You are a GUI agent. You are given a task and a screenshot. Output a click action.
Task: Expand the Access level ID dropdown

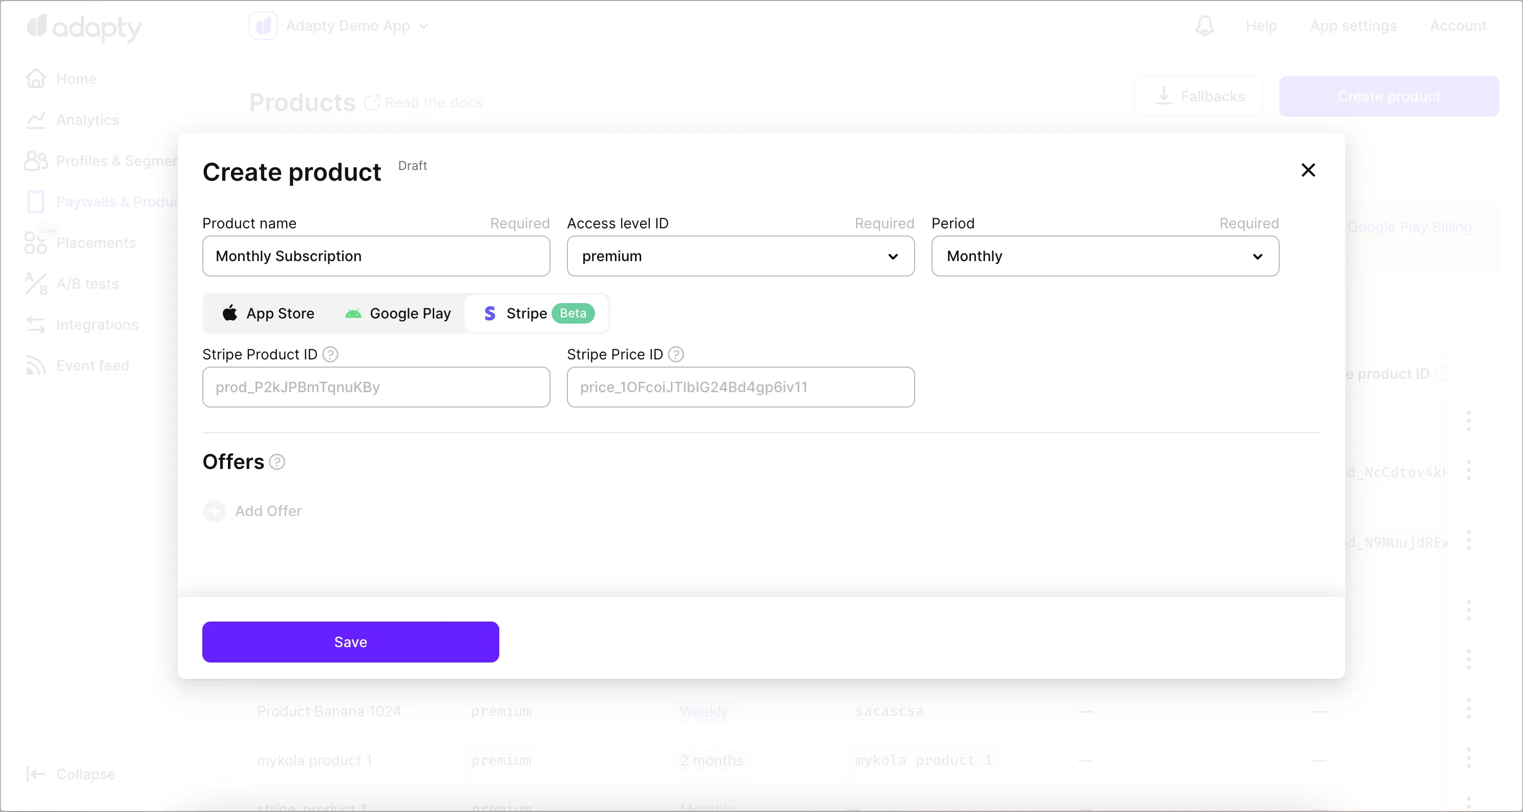coord(740,257)
